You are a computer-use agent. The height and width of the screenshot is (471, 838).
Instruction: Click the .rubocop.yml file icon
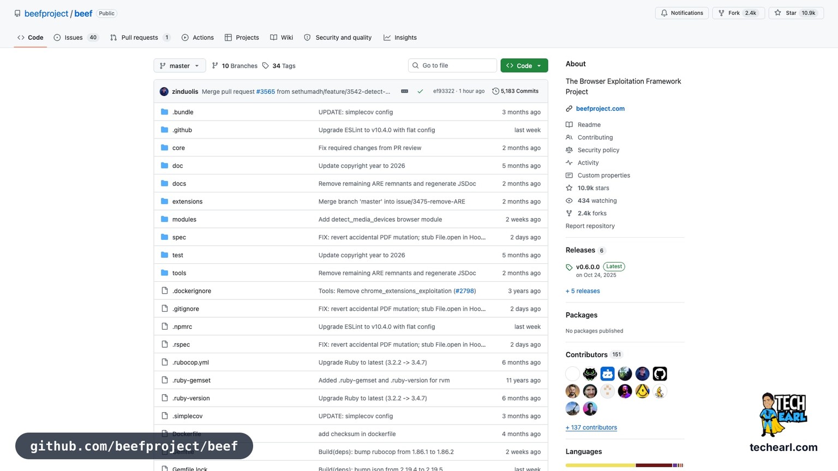(165, 362)
